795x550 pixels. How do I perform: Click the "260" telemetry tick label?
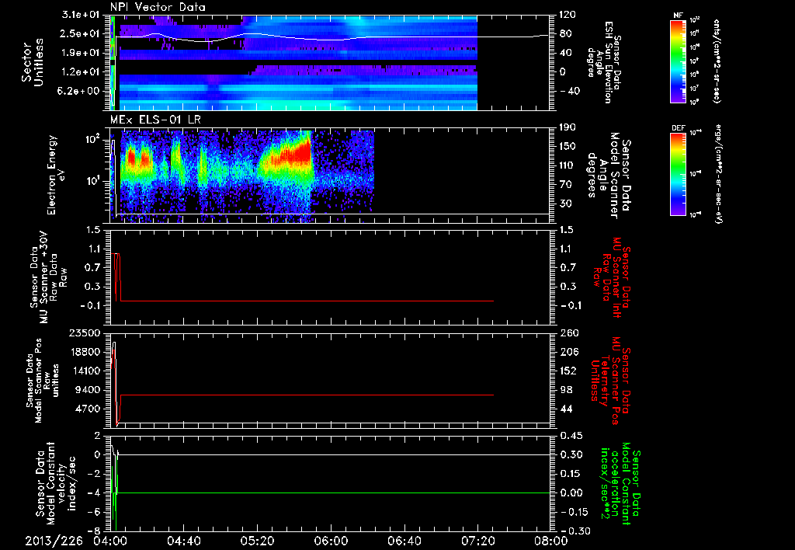569,332
